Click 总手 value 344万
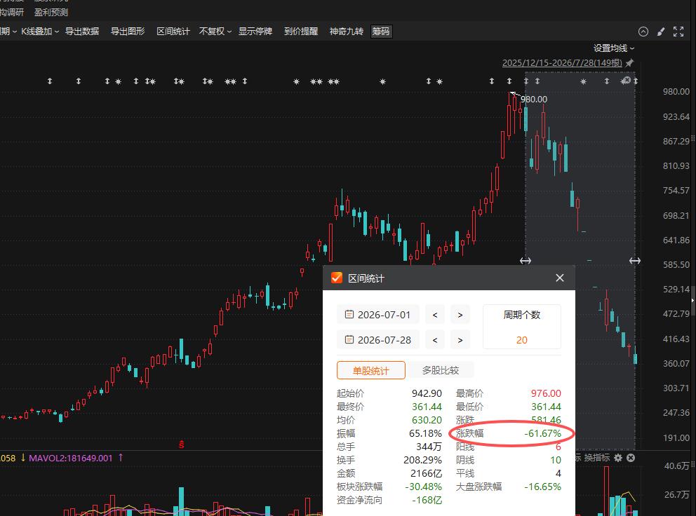Viewport: 696px width, 516px height. click(429, 447)
